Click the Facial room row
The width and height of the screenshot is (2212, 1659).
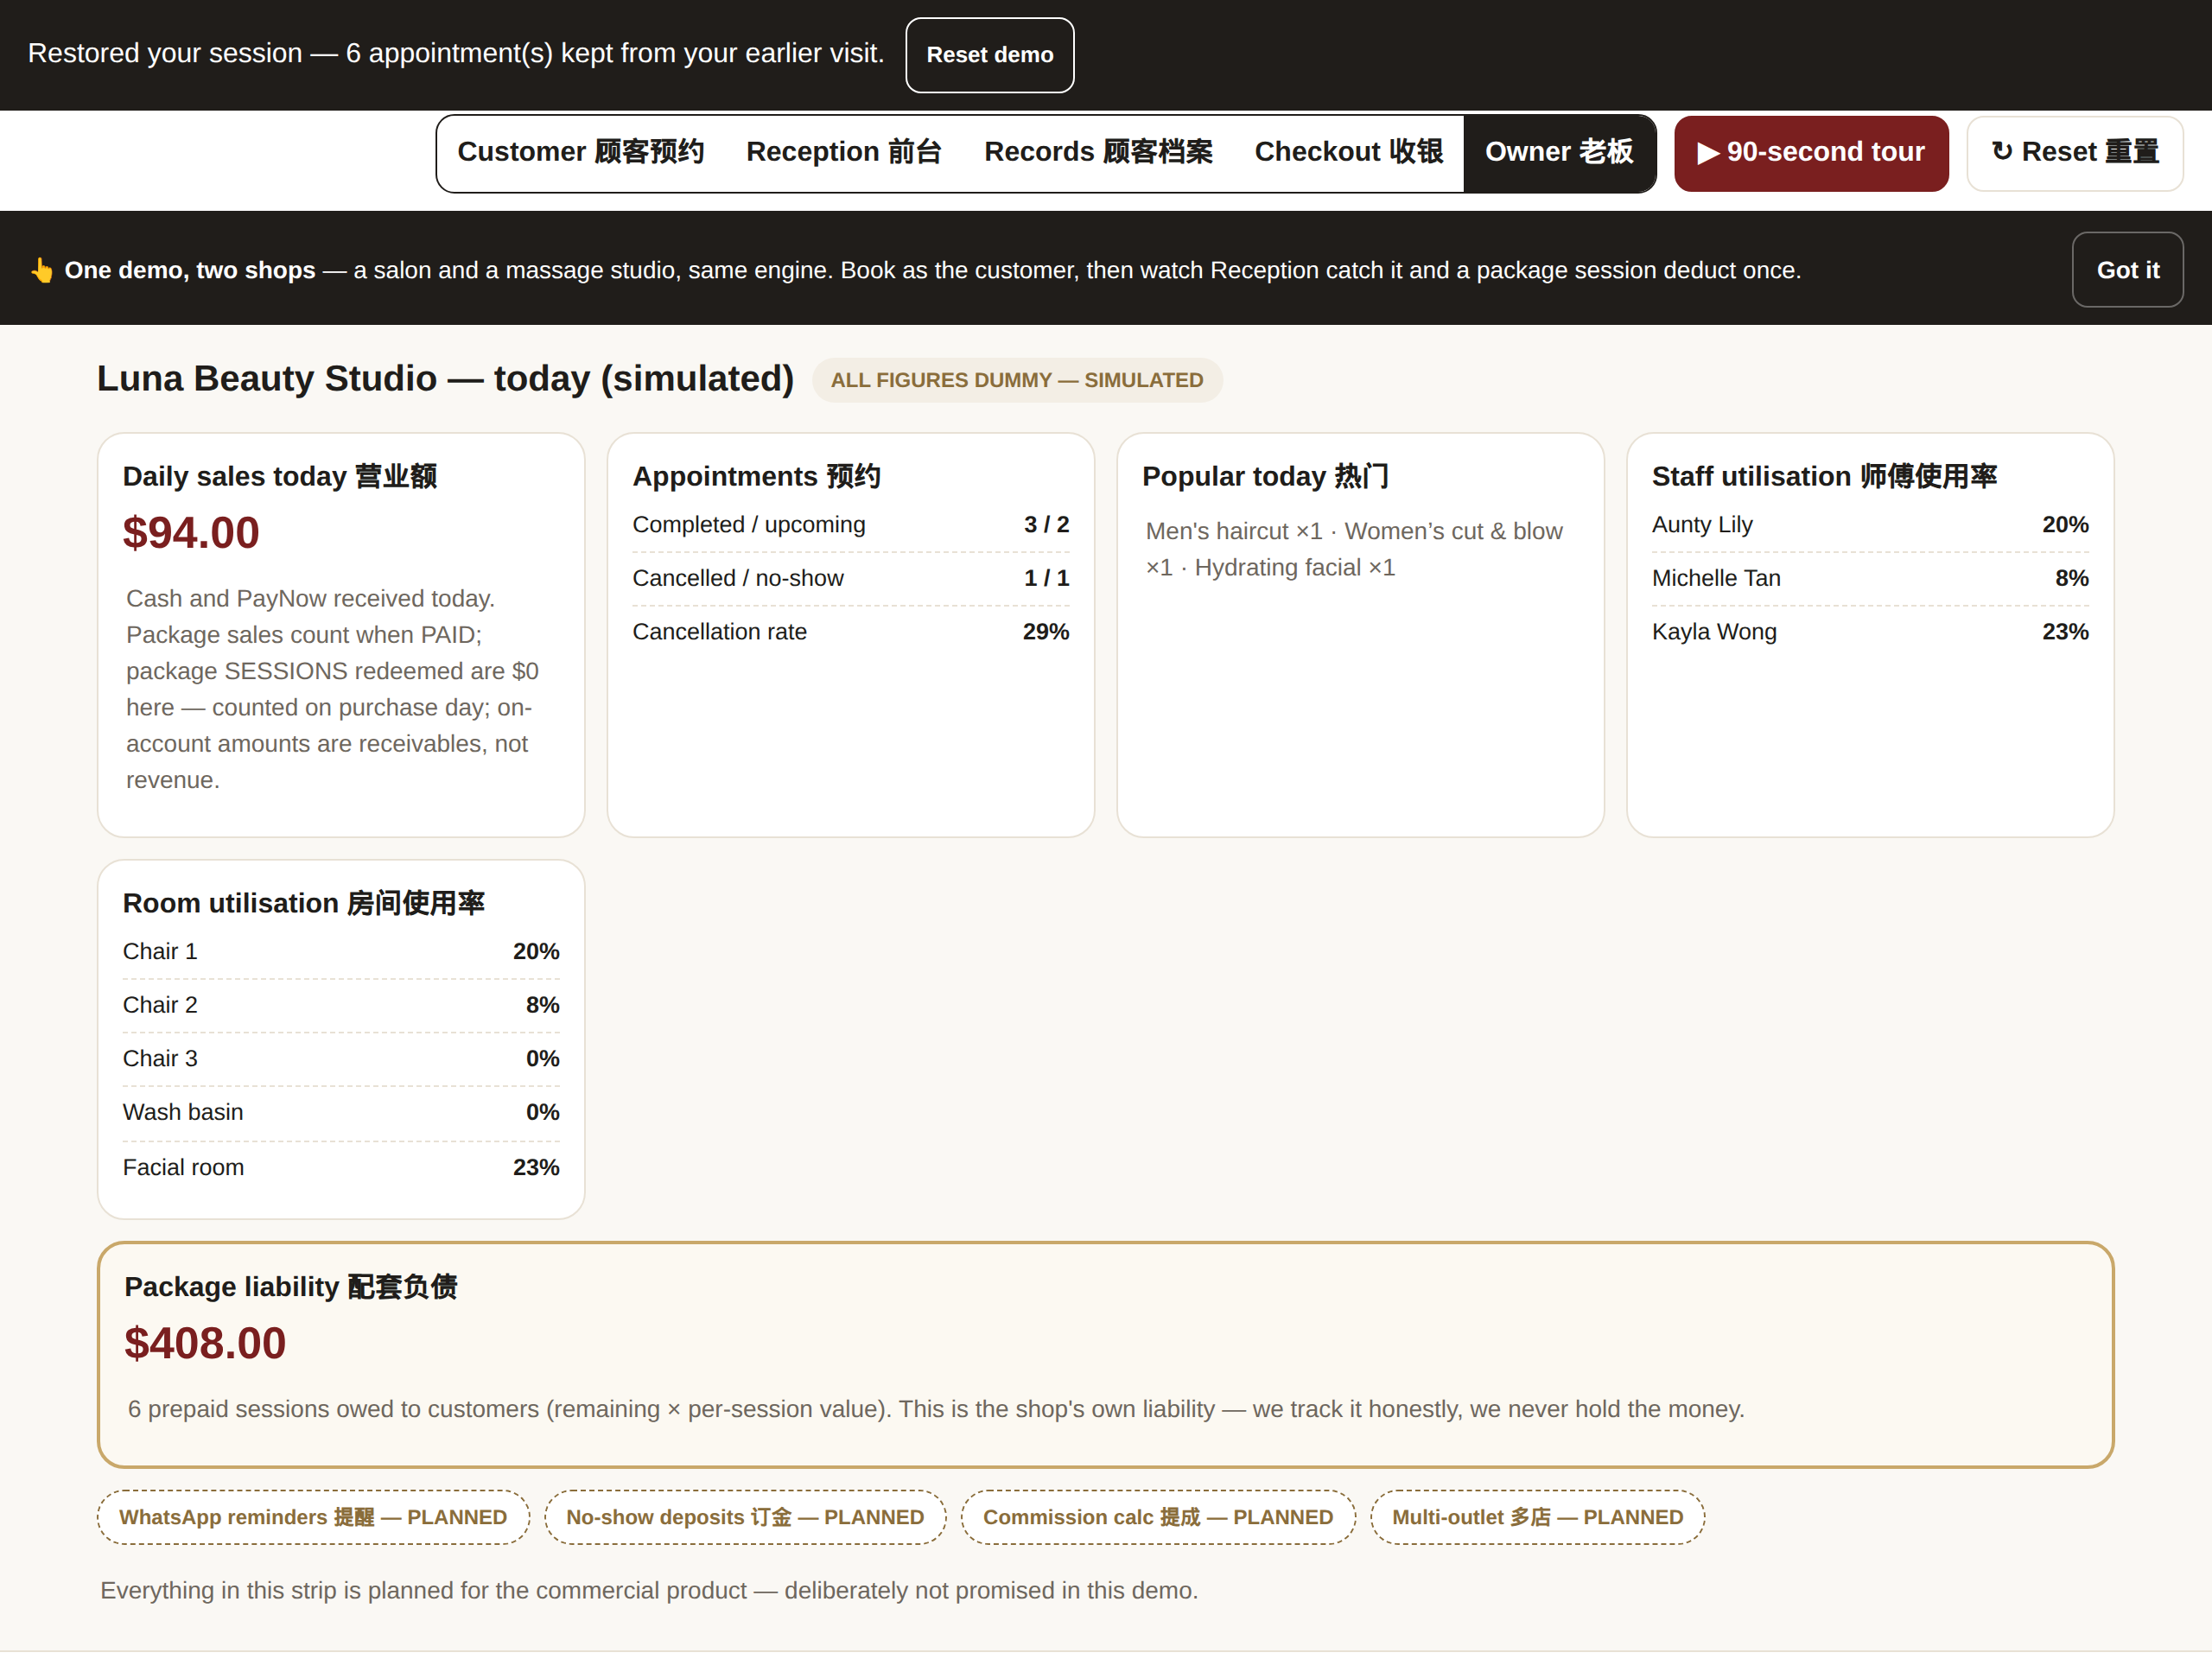click(341, 1167)
